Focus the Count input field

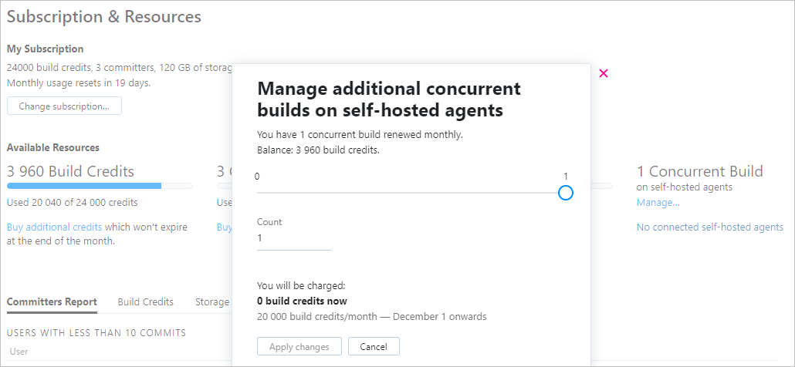(293, 239)
